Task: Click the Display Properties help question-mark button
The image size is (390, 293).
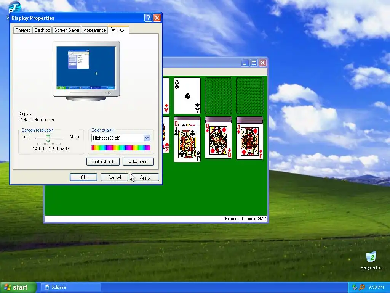Action: (x=148, y=18)
